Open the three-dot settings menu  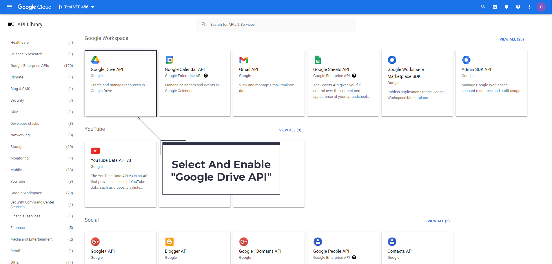(x=530, y=7)
